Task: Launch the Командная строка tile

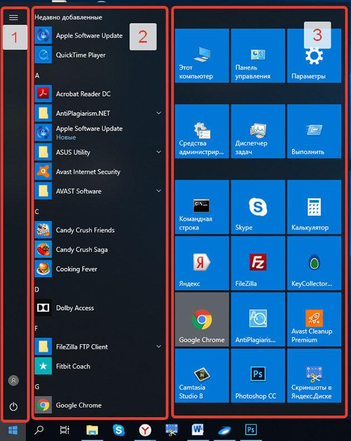Action: [x=202, y=207]
